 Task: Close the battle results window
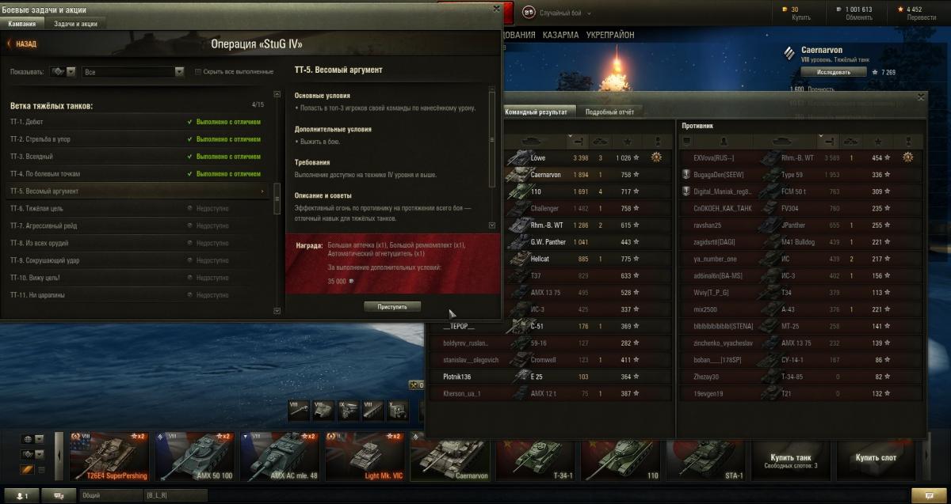(920, 97)
